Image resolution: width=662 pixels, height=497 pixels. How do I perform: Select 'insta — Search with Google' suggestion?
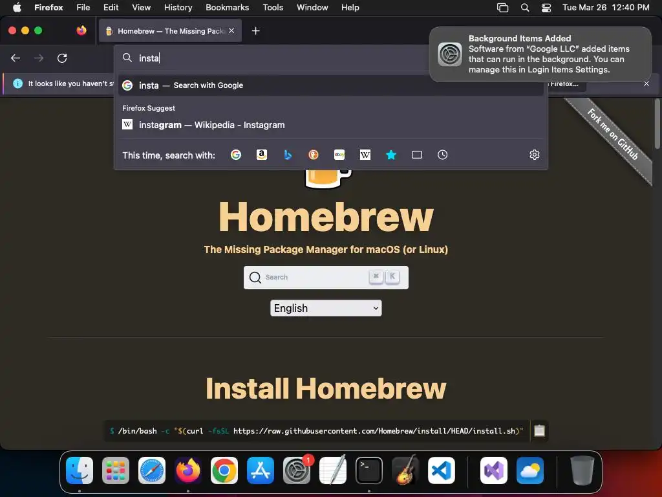point(330,85)
